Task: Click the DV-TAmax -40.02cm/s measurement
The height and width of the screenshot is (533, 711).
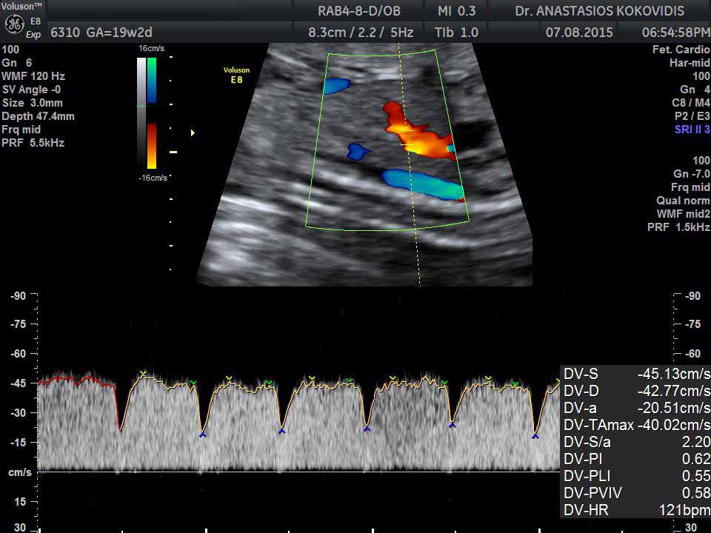Action: [637, 425]
